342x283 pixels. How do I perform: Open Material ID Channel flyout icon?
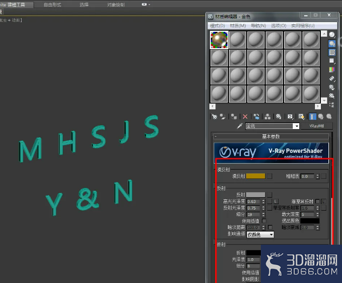(x=290, y=117)
